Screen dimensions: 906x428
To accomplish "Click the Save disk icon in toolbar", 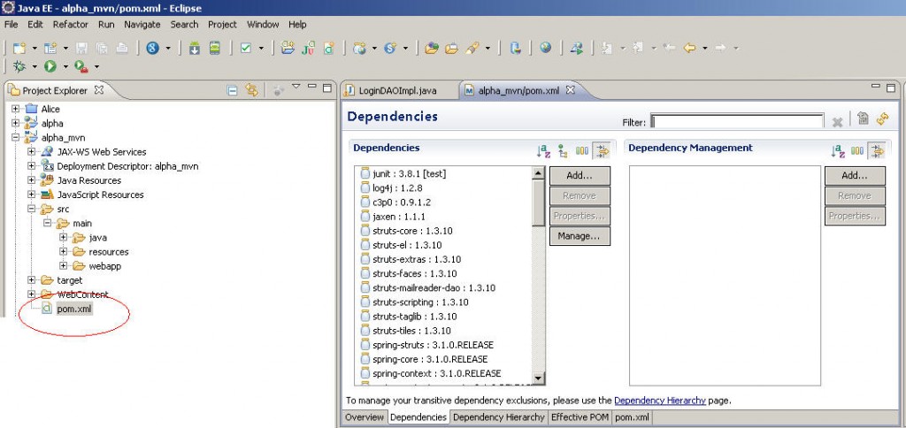I will pyautogui.click(x=81, y=48).
